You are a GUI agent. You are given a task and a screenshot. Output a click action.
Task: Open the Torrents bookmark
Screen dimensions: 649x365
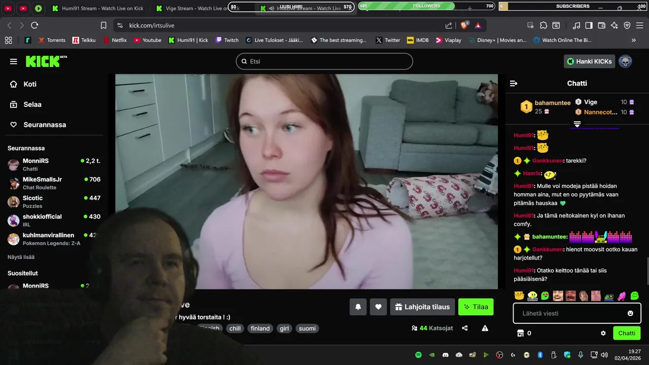(51, 40)
